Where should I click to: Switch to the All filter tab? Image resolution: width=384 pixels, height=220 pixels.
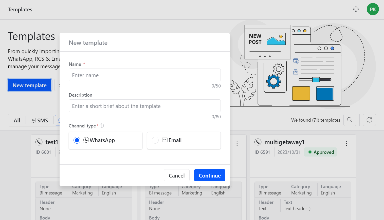17,120
